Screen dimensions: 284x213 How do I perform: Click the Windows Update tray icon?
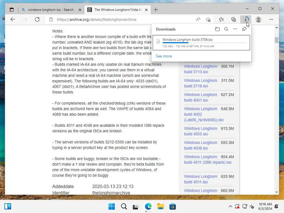(237, 206)
